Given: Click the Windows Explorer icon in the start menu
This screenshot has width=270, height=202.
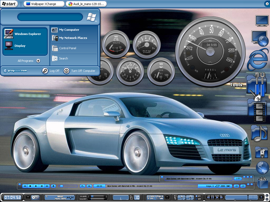Looking at the screenshot, I should click(x=9, y=34).
